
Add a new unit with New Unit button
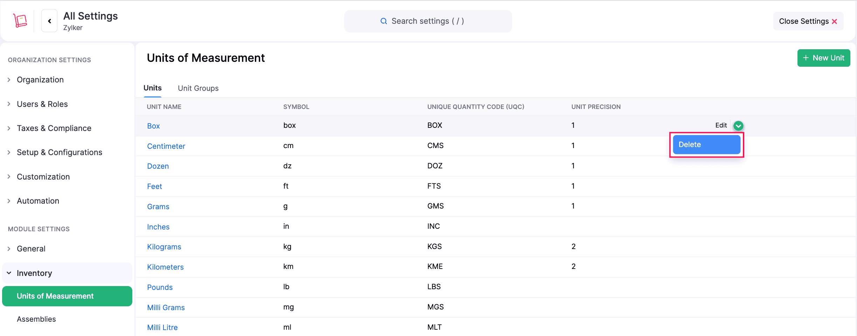click(823, 58)
